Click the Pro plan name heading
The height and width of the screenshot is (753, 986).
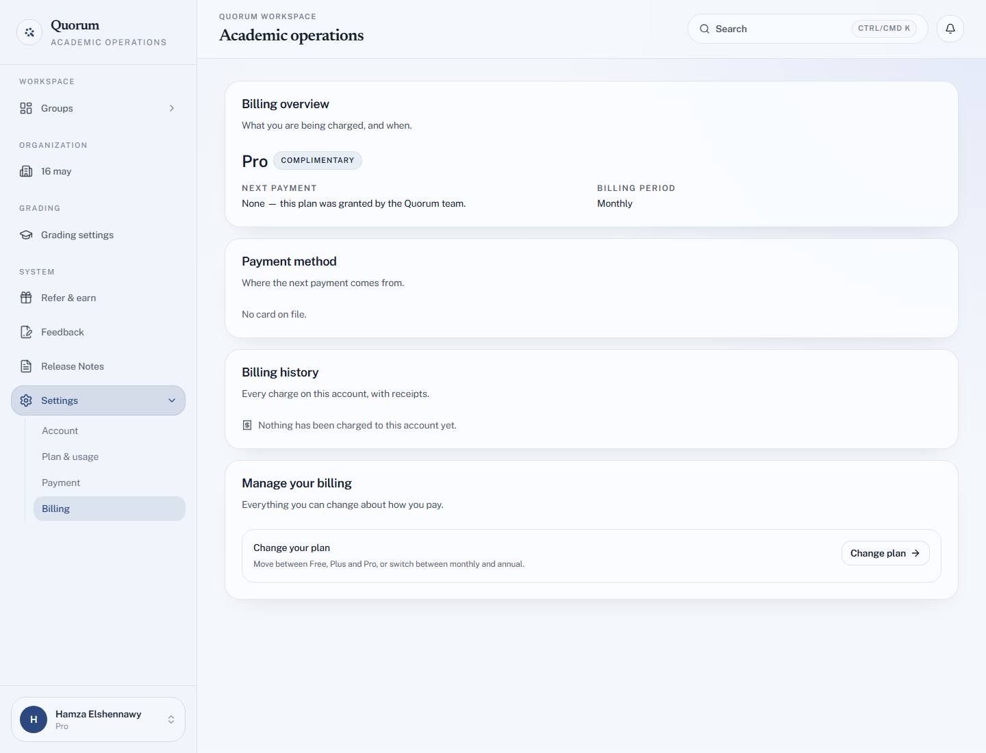pos(255,161)
